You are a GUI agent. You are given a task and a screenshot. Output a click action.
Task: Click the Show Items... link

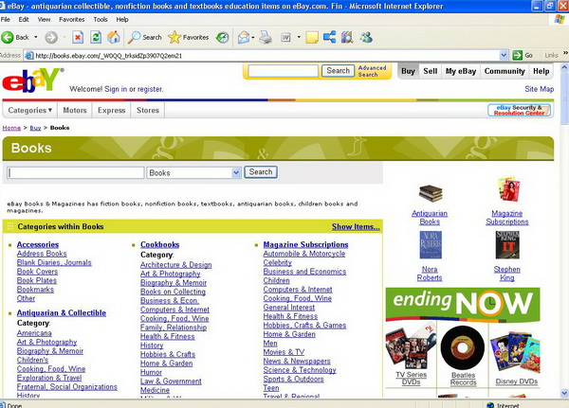[x=356, y=227]
